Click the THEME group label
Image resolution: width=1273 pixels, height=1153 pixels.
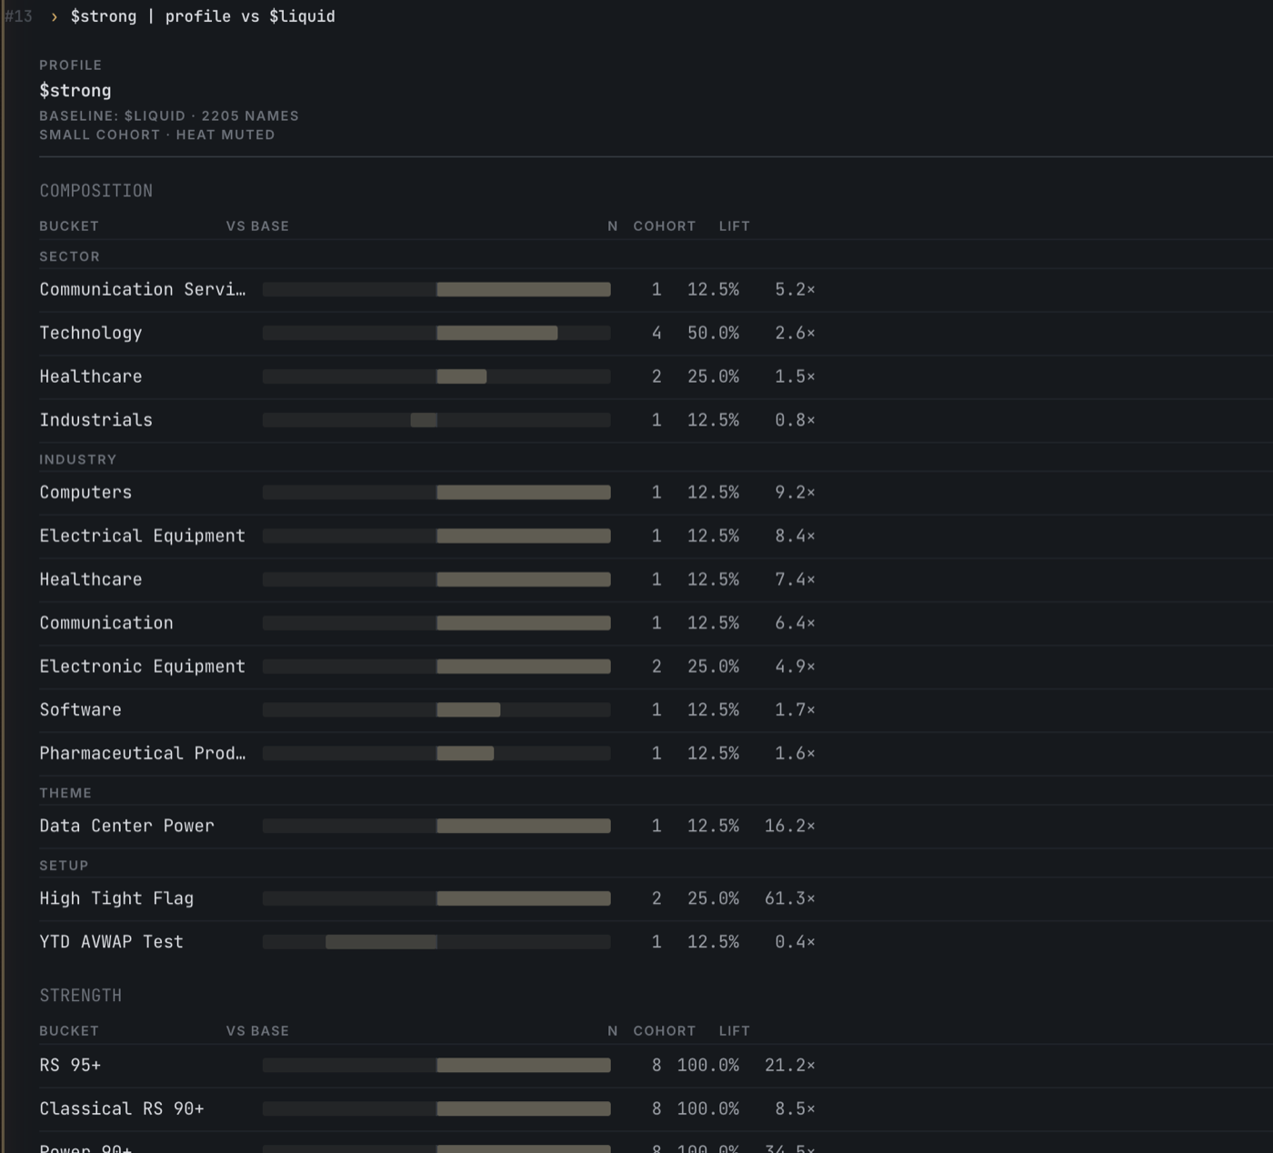coord(65,793)
